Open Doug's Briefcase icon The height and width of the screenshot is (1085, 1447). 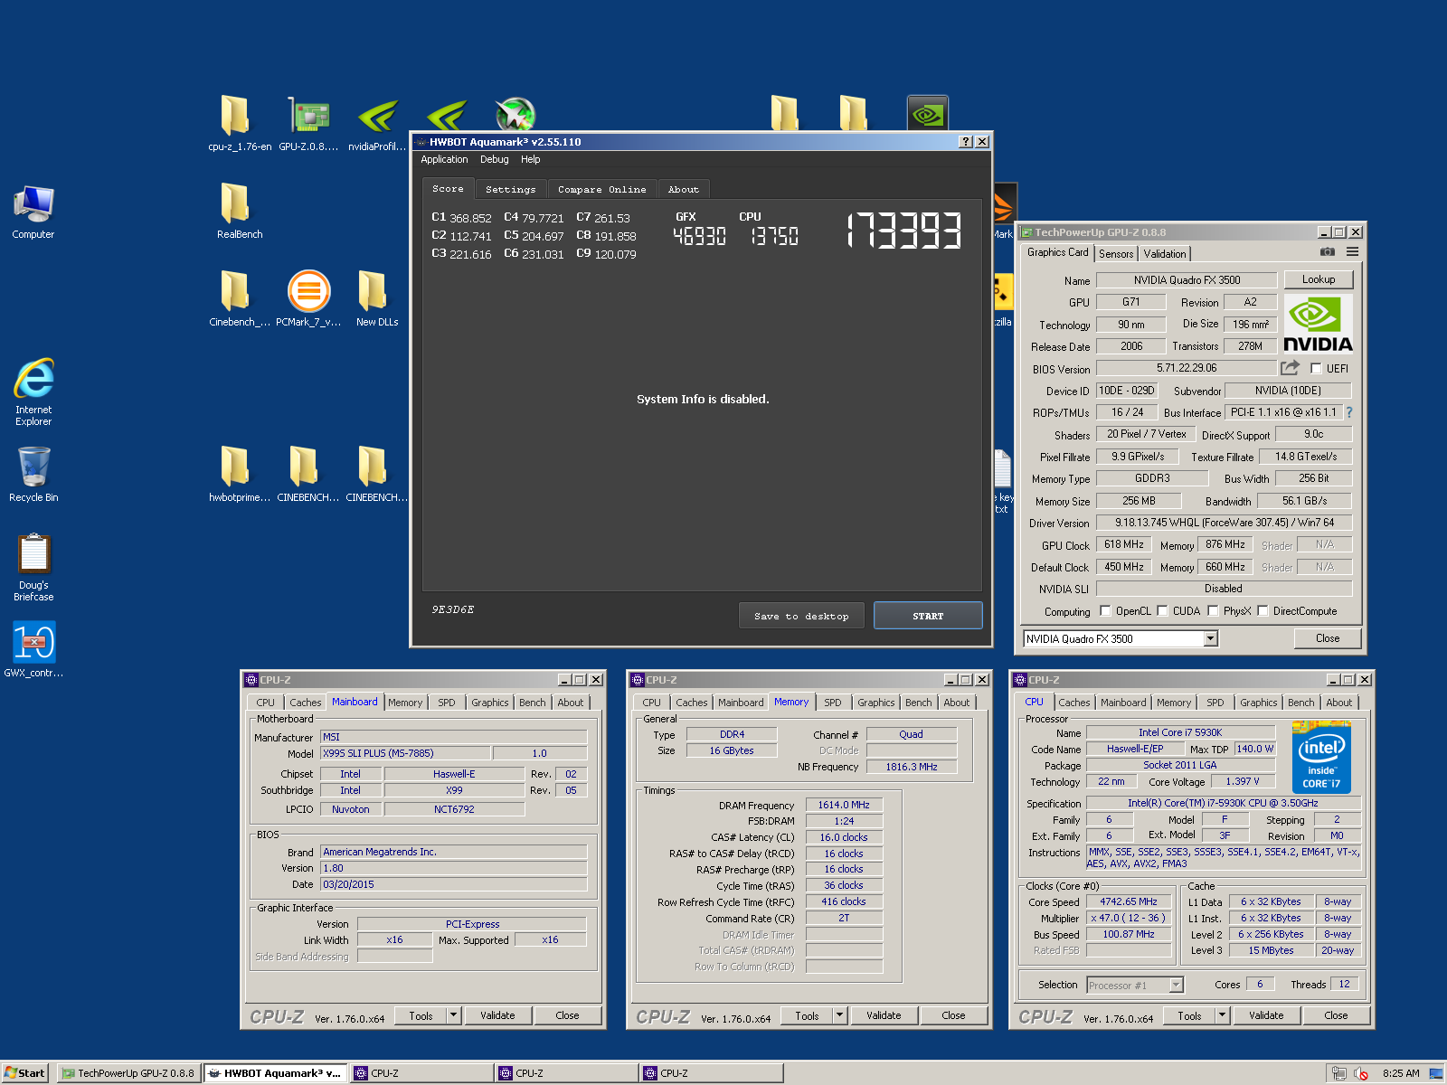(x=33, y=567)
